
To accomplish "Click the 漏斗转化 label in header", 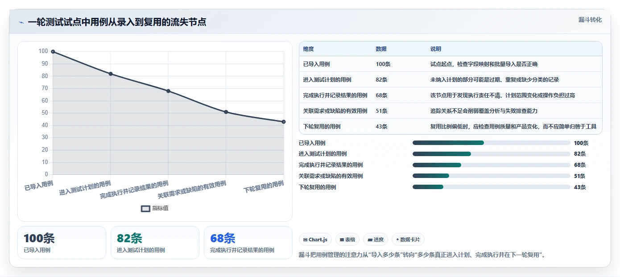I will 590,20.
